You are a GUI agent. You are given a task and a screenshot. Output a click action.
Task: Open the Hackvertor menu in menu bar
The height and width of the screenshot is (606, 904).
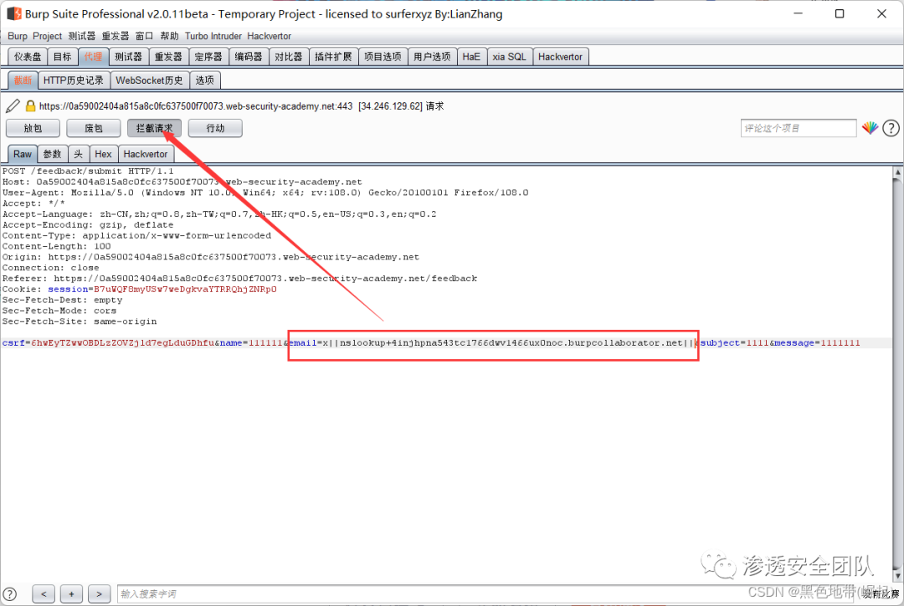270,36
